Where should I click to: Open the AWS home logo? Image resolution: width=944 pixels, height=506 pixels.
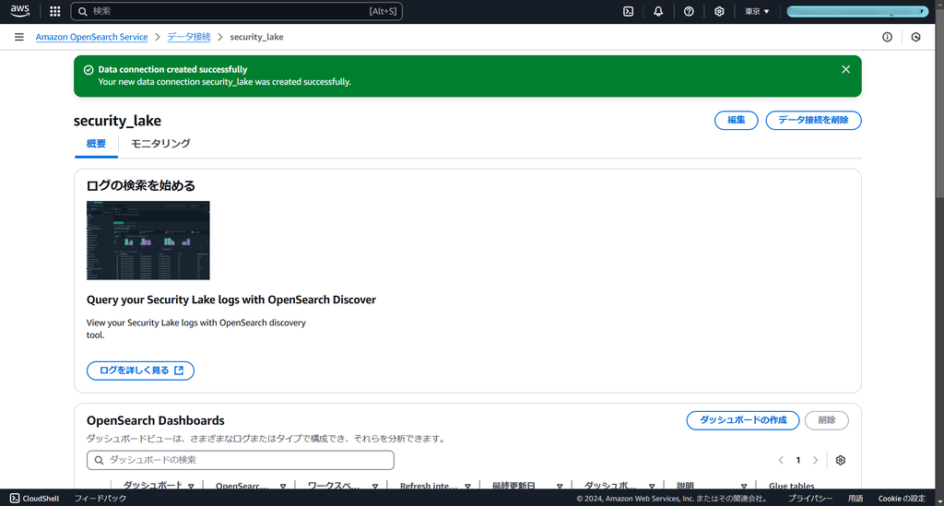coord(20,11)
